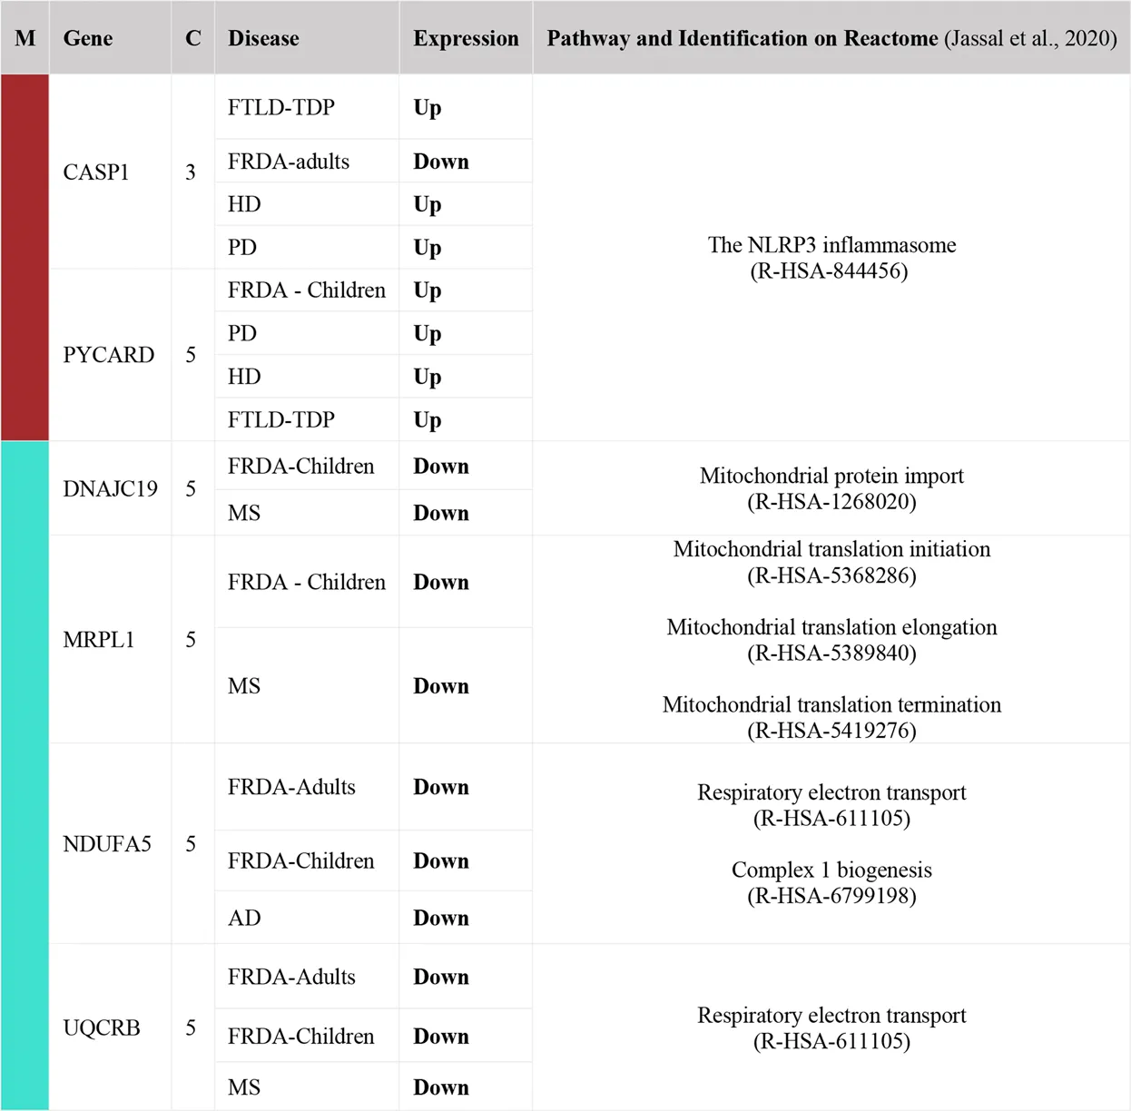The width and height of the screenshot is (1131, 1111).
Task: Select the PYCARD gene cell
Action: 108,355
